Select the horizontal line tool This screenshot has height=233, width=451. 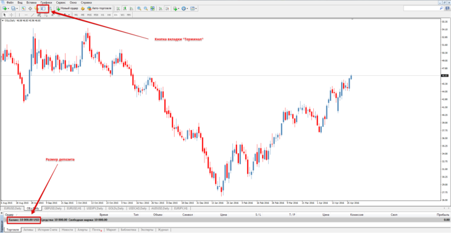[26, 15]
